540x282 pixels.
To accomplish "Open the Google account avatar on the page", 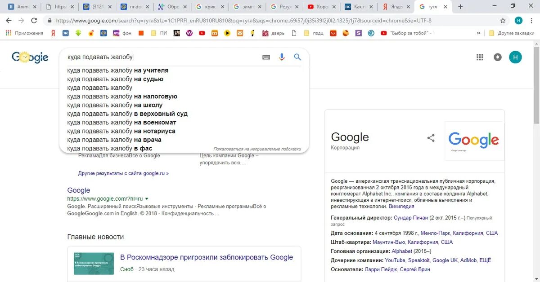I will tap(515, 57).
